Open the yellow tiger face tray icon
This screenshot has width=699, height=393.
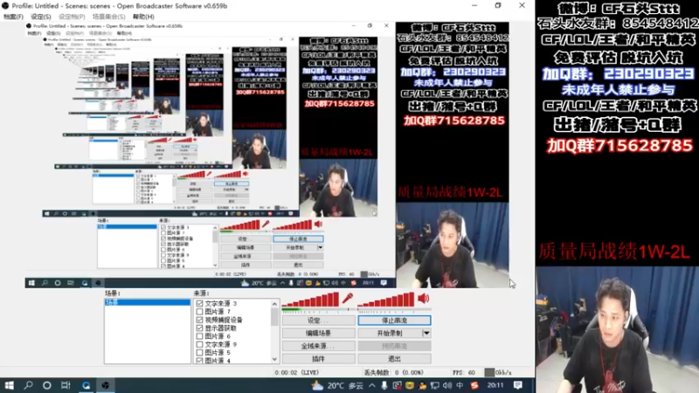pos(410,385)
